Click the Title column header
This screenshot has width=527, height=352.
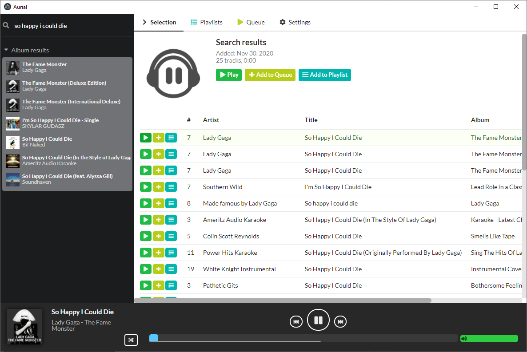point(311,120)
